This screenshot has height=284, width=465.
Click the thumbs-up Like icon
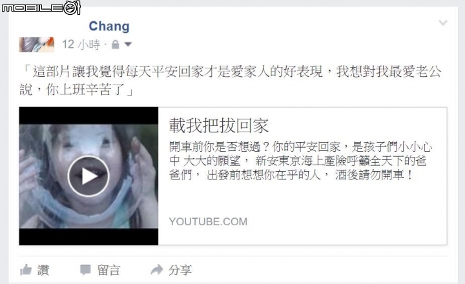point(26,270)
